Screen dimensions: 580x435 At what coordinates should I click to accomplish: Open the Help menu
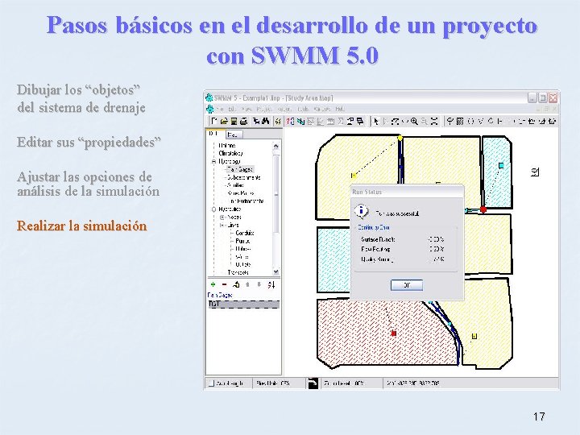(x=340, y=109)
